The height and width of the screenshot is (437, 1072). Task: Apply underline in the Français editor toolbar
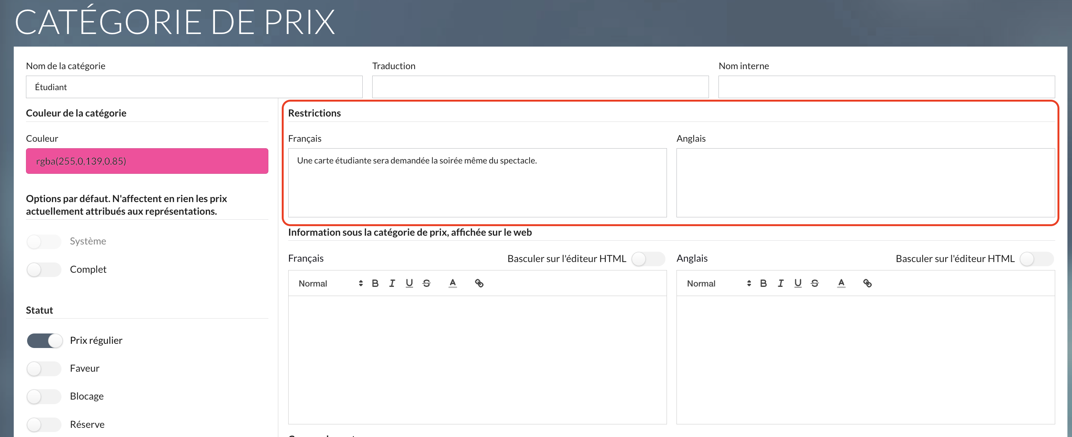[x=409, y=283]
